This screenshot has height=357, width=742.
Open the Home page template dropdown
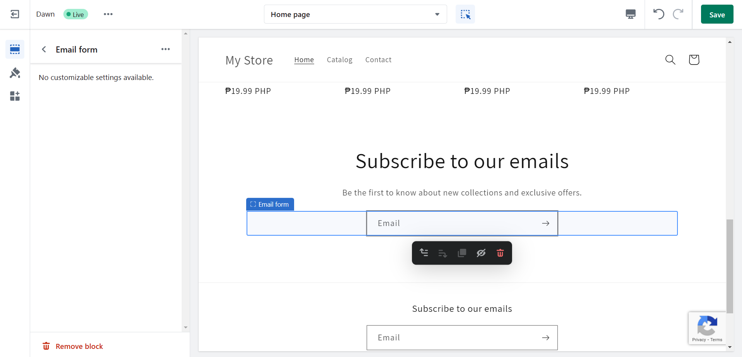pos(355,14)
